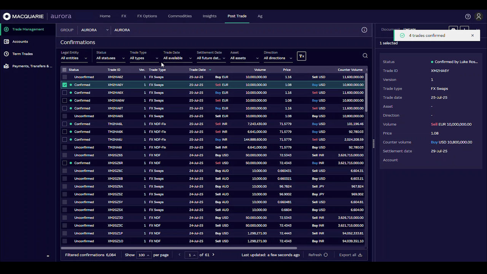Clear all filters with funnel icon

click(301, 56)
